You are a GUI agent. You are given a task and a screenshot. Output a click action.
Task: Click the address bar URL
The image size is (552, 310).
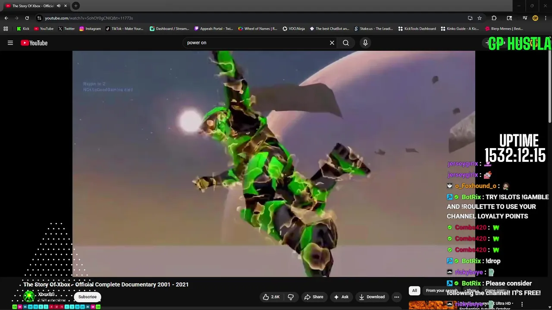tap(89, 18)
